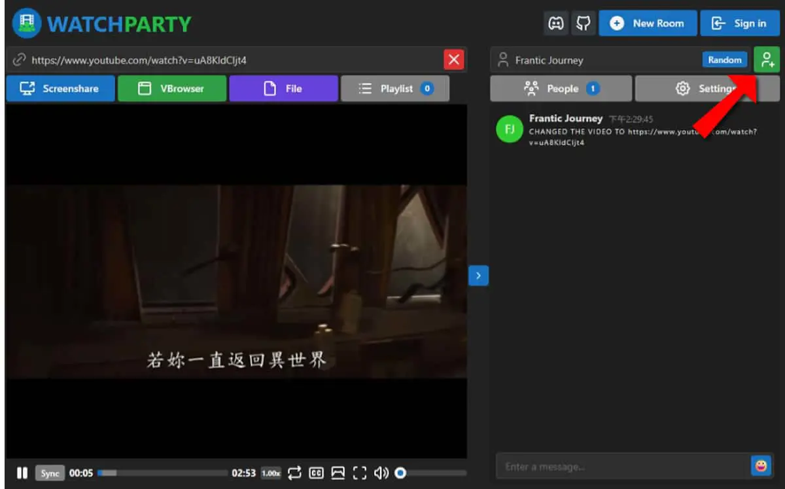
Task: Edit the Frantic Journey name field
Action: click(595, 60)
